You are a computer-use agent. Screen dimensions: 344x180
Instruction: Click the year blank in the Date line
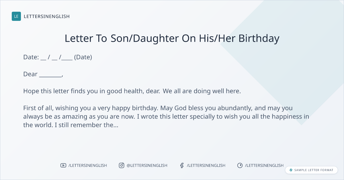67,57
